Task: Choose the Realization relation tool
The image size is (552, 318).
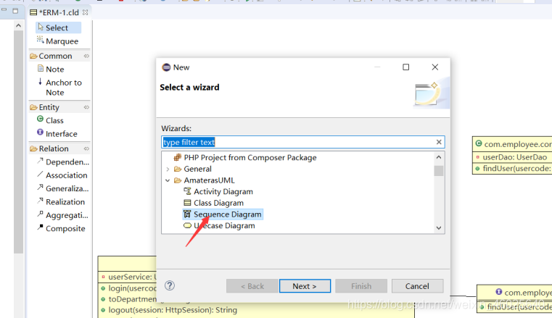Action: point(61,201)
